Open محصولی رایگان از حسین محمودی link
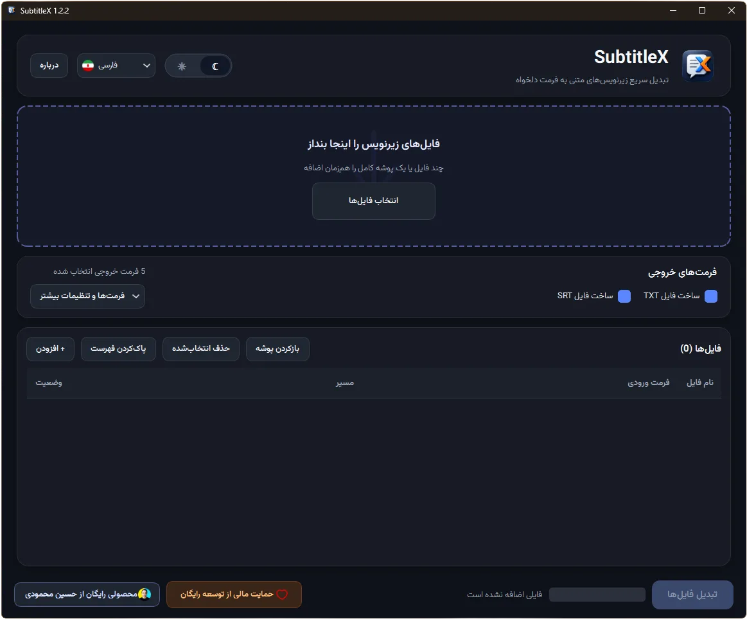The height and width of the screenshot is (619, 747). tap(87, 594)
